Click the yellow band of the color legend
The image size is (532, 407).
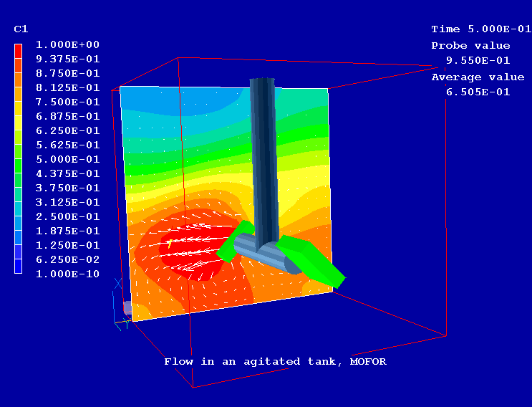coord(19,123)
